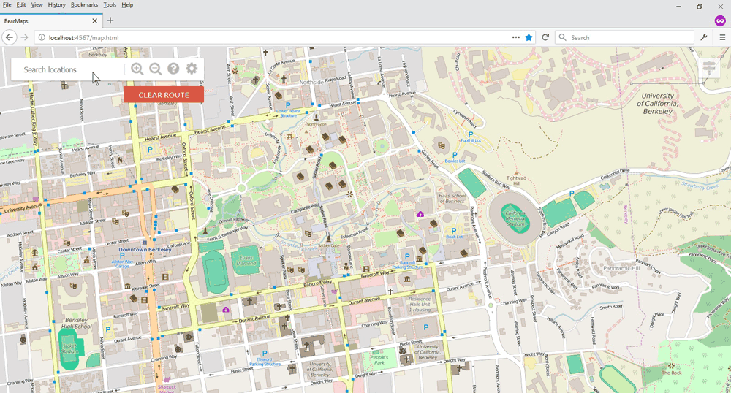731x393 pixels.
Task: Open the developer wrench icon
Action: click(x=704, y=37)
